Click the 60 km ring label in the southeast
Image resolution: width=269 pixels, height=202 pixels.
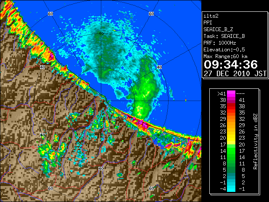tap(151, 188)
